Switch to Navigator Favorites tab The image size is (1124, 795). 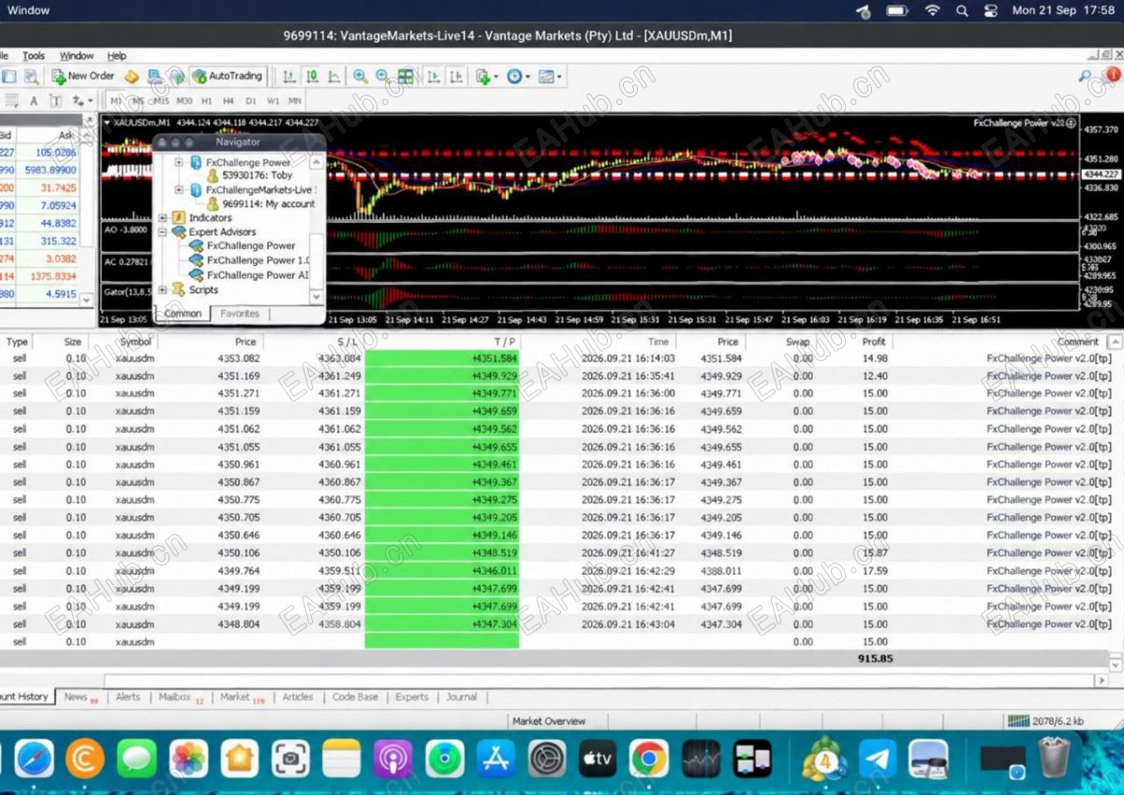point(240,314)
